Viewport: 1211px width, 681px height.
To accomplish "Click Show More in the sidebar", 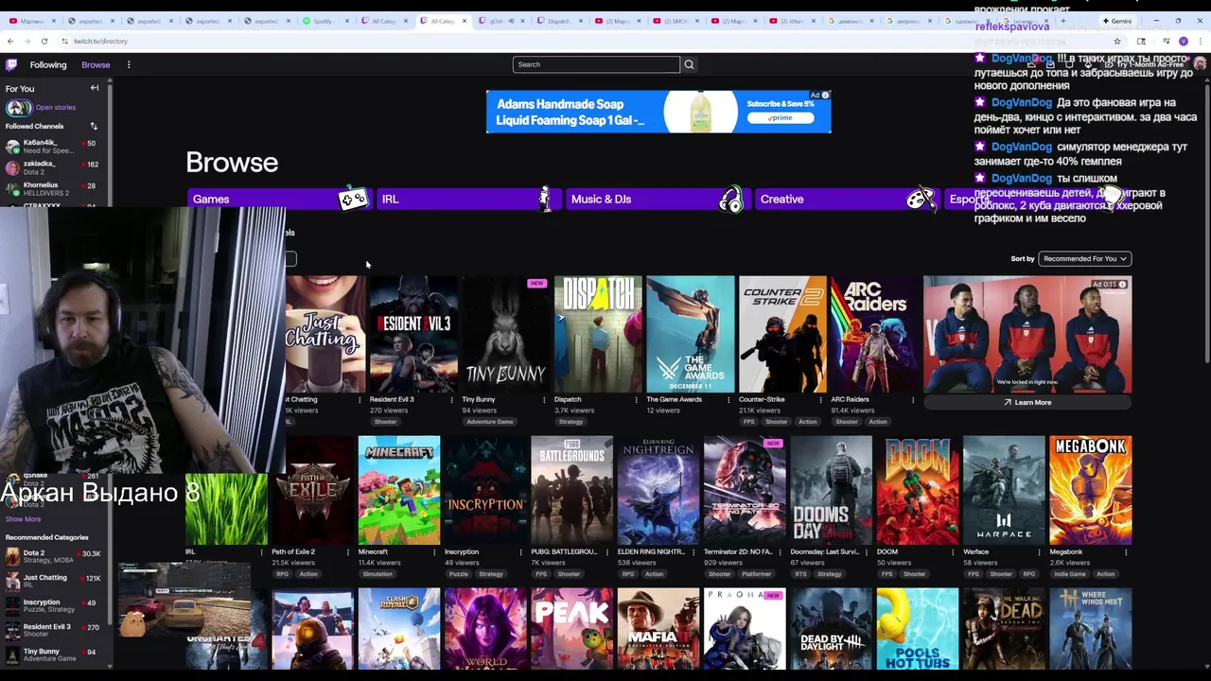I will click(23, 518).
